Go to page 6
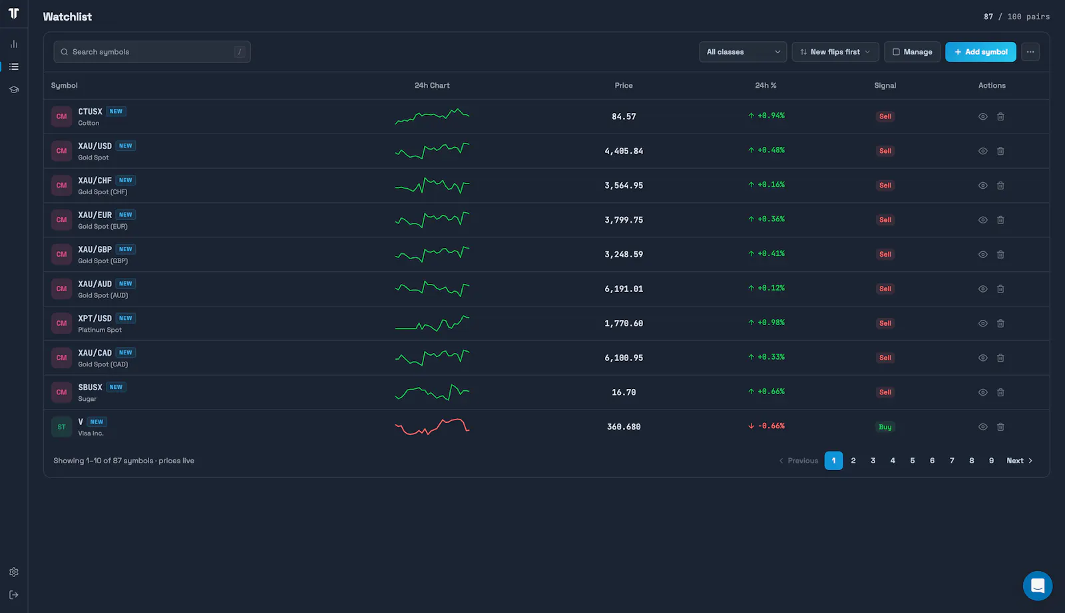The height and width of the screenshot is (613, 1065). (932, 461)
